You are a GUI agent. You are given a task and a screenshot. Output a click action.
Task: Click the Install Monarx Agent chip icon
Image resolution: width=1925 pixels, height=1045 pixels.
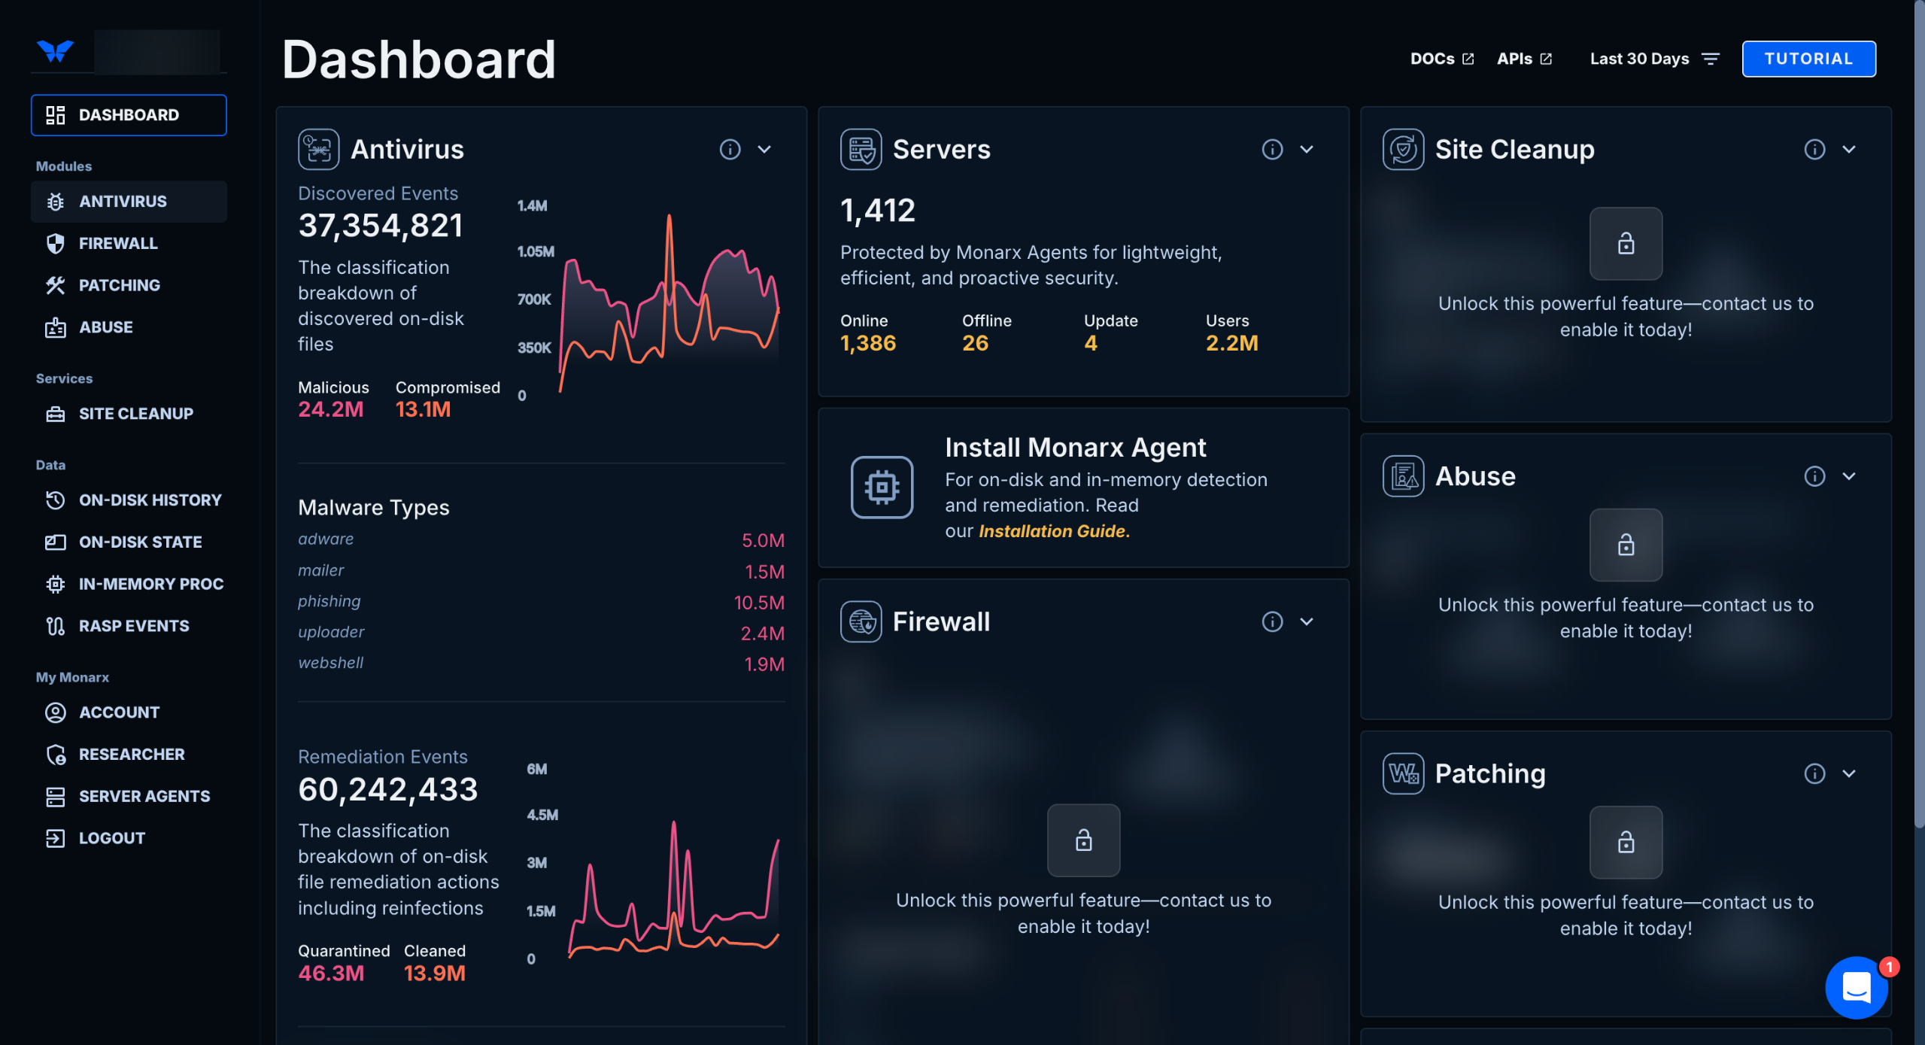point(882,488)
